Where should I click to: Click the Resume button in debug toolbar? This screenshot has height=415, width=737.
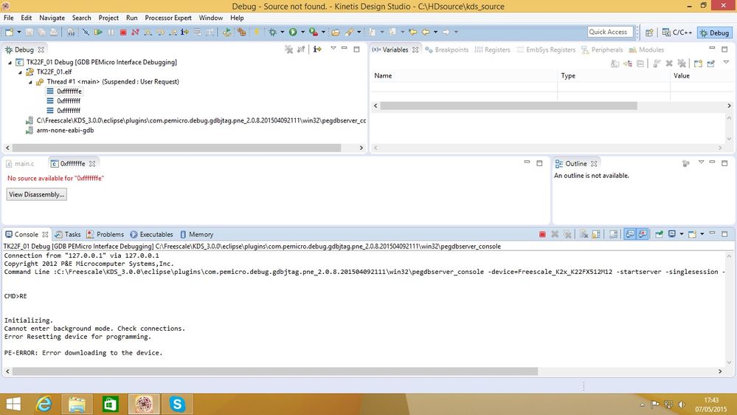click(98, 32)
